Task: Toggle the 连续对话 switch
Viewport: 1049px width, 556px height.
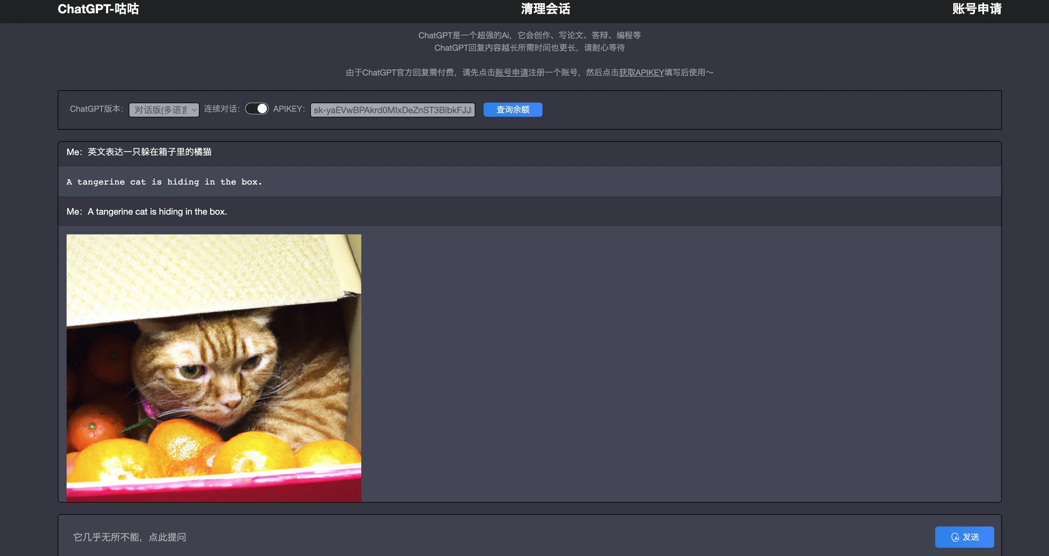Action: tap(257, 109)
